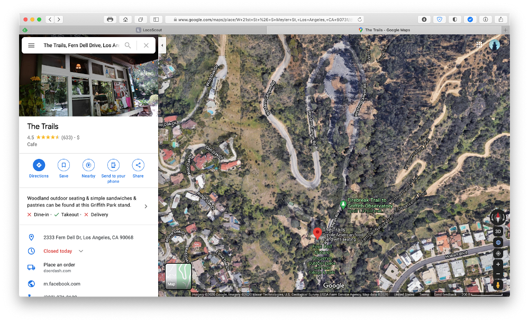Click the Hobart Blvd street label
Viewport: 529px width, 322px height.
pyautogui.click(x=456, y=255)
